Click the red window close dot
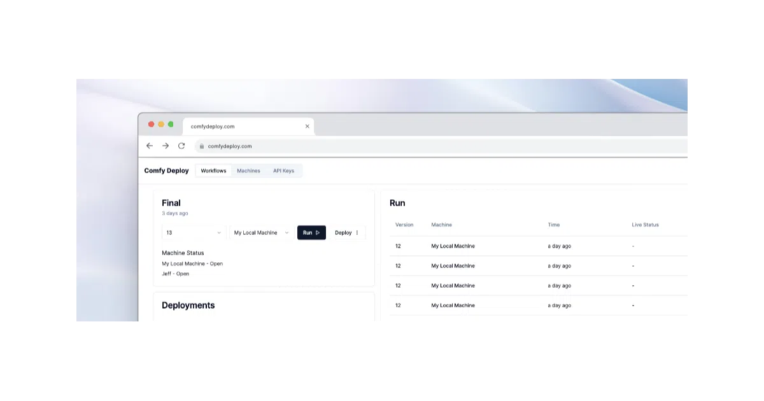This screenshot has height=401, width=764. (152, 124)
